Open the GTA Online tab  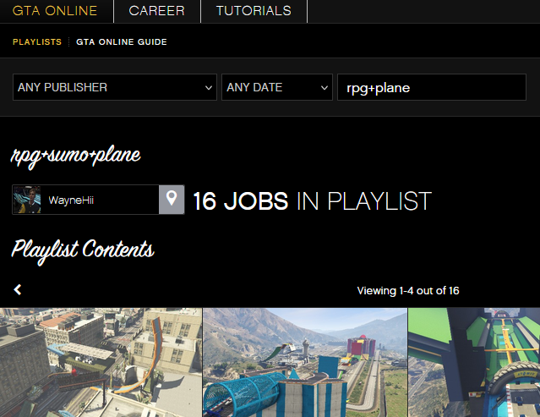tap(55, 11)
